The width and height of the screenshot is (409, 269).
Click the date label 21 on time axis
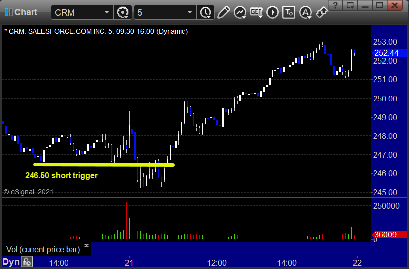(129, 263)
